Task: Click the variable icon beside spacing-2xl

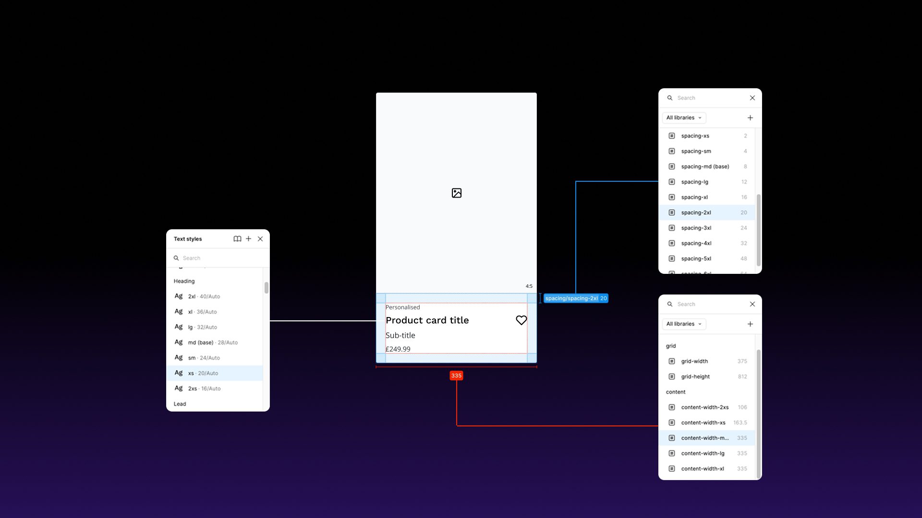Action: click(x=672, y=212)
